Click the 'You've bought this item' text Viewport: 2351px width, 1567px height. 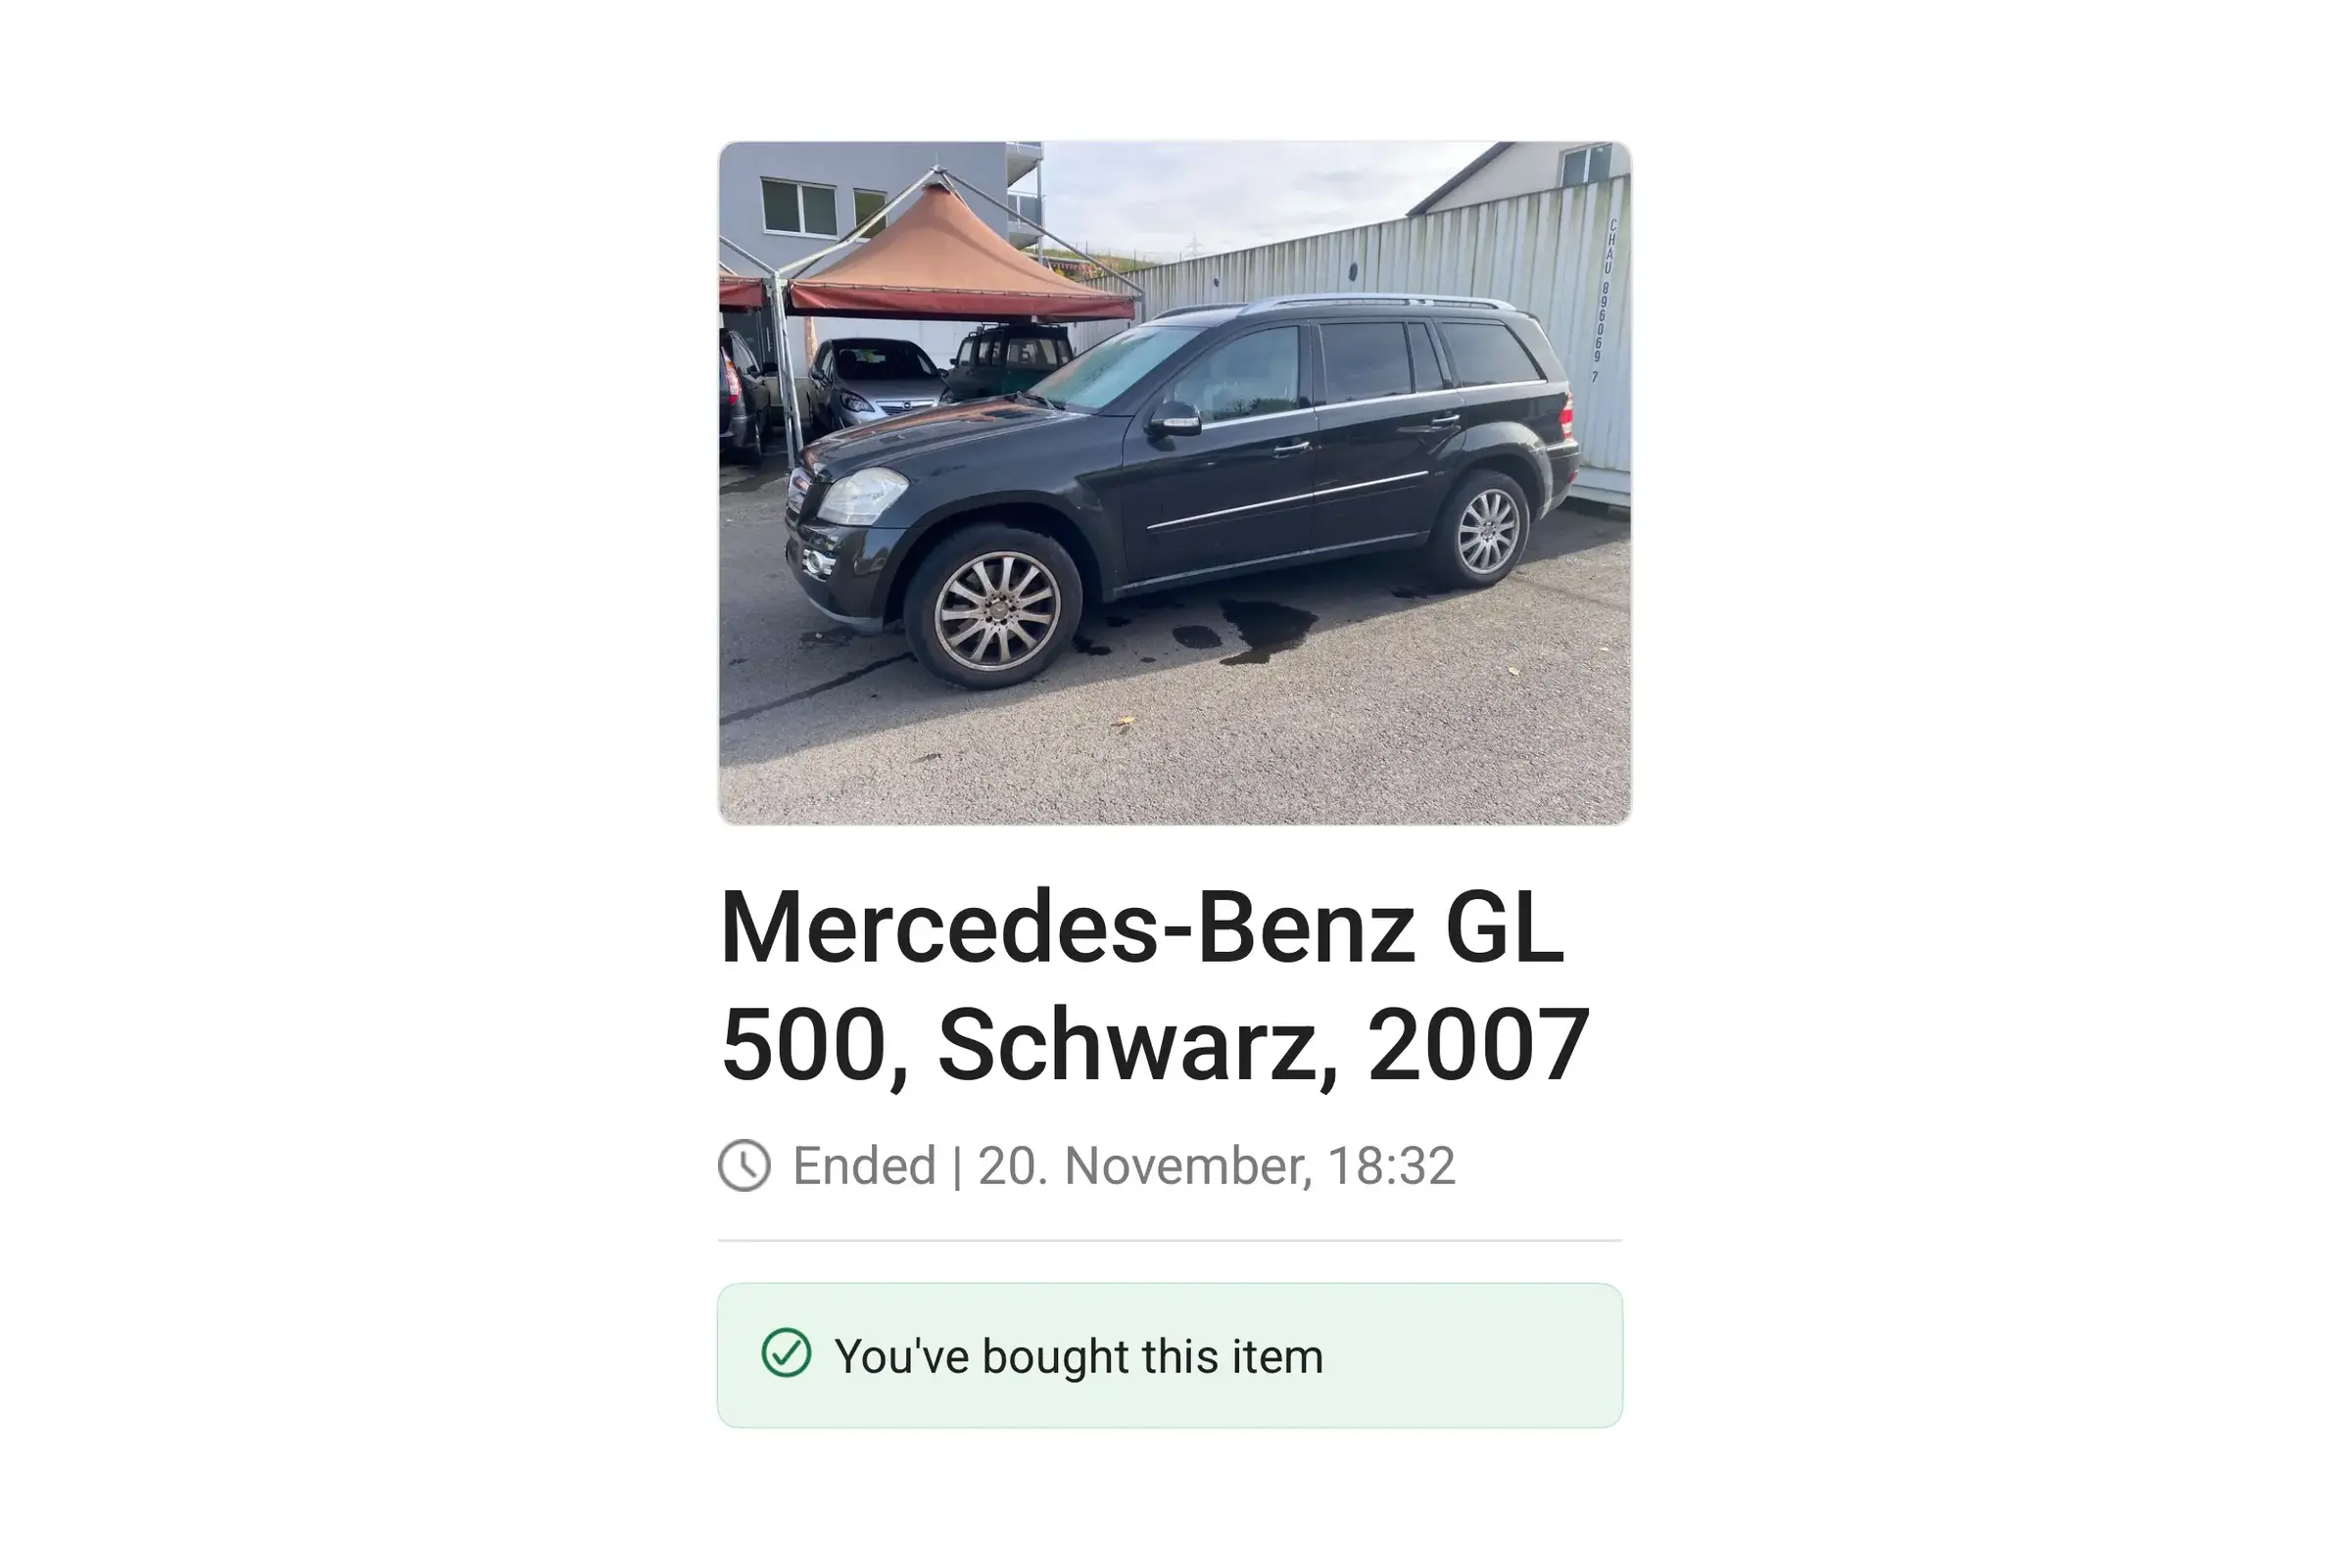(1079, 1356)
